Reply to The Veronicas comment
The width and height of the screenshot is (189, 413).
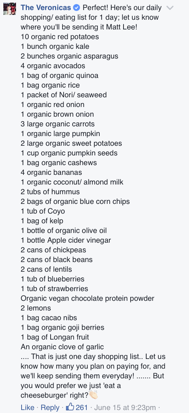tap(50, 407)
